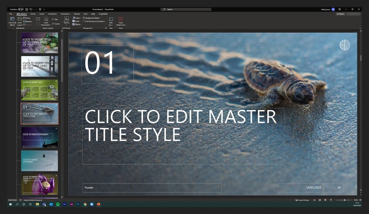
Task: Click the Insert Layout icon
Action: [19, 19]
